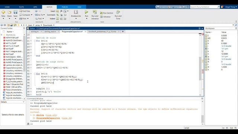Click the Smart Indent icon
This screenshot has width=238, height=134.
58,19
